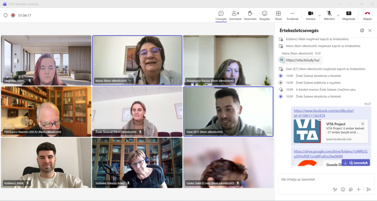377x201 pixels.
Task: Click the red recording indicator
Action: click(x=13, y=15)
